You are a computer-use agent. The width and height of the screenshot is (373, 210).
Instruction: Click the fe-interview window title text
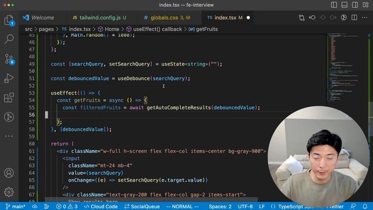click(x=200, y=5)
